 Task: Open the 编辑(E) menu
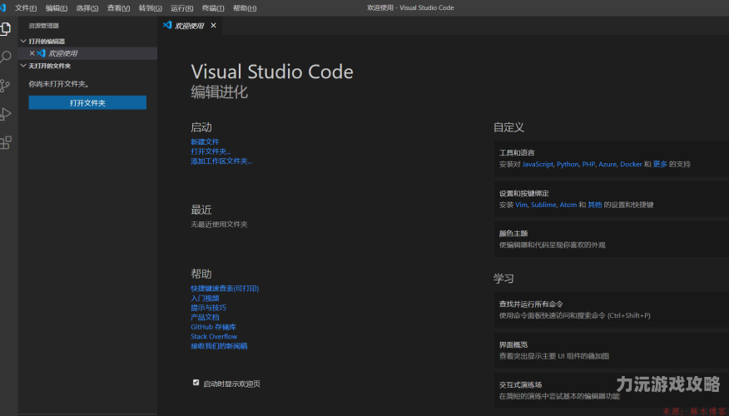[x=57, y=7]
